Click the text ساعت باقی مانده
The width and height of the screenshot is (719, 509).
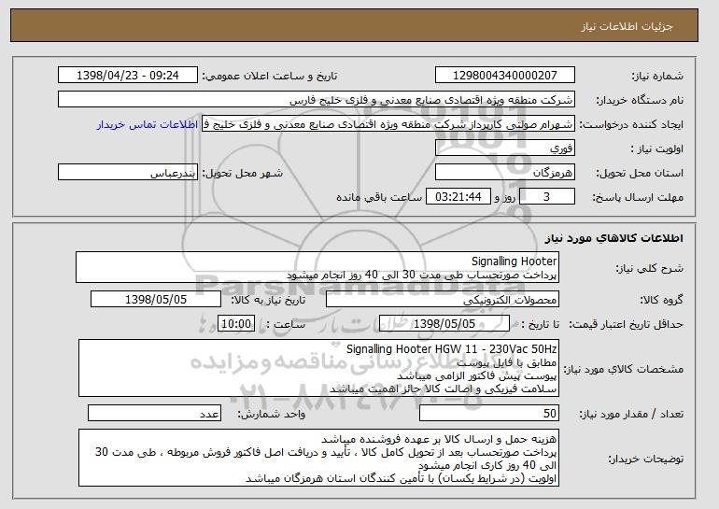(x=379, y=198)
